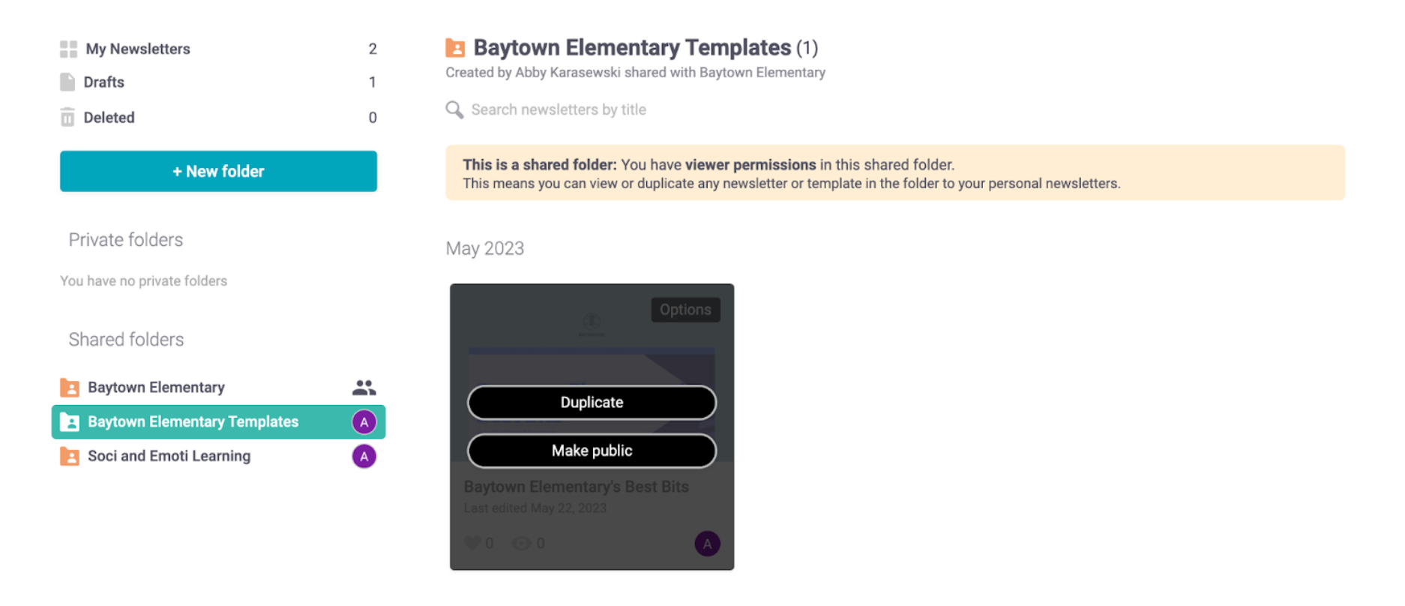
Task: Click the purple avatar beside Soci and Emoti Learning
Action: tap(364, 457)
